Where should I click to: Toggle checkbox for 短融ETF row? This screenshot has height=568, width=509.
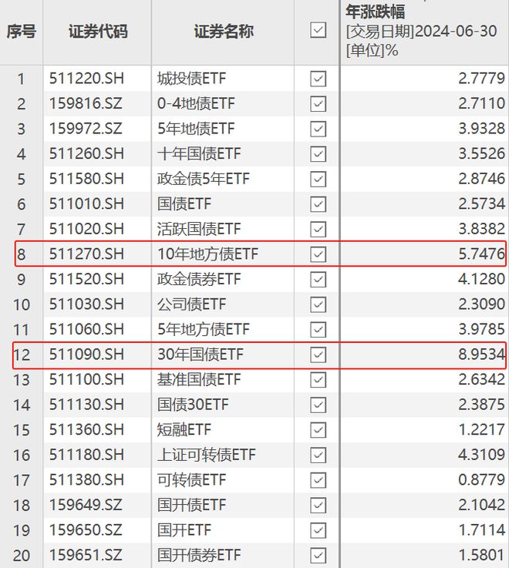tap(318, 430)
